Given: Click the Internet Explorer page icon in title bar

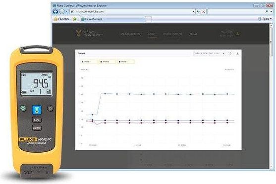Looking at the screenshot, I should pos(55,5).
